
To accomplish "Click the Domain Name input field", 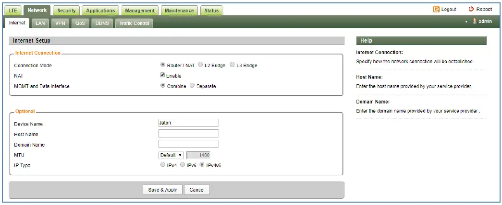I will (189, 144).
